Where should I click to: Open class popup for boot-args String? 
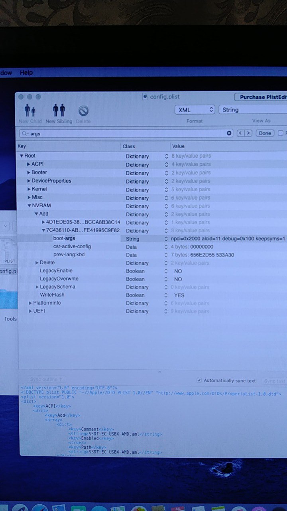tap(166, 239)
